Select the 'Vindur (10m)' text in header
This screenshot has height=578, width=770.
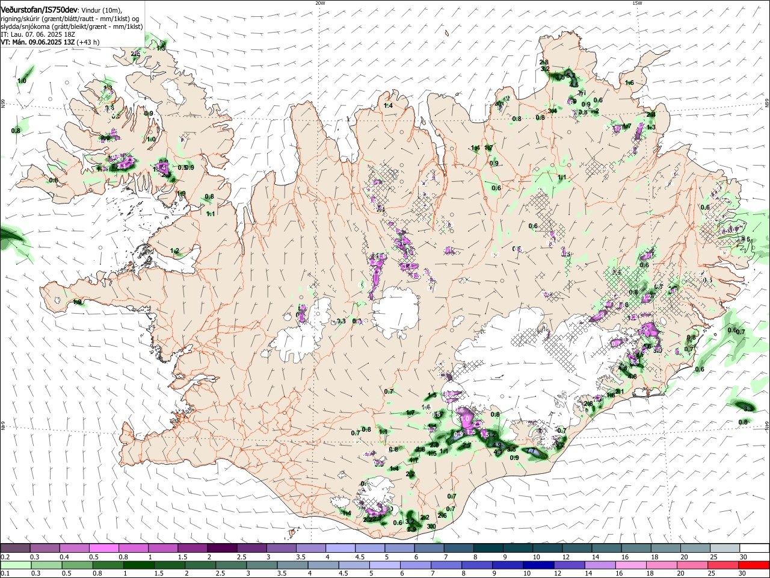(100, 10)
